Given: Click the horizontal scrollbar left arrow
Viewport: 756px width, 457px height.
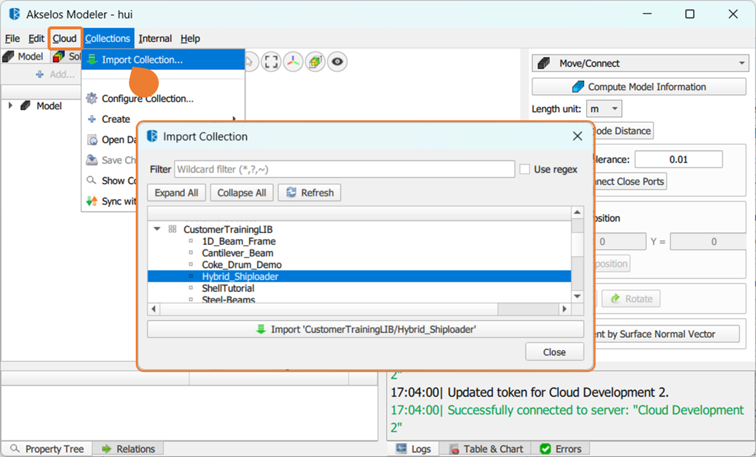Looking at the screenshot, I should 153,309.
